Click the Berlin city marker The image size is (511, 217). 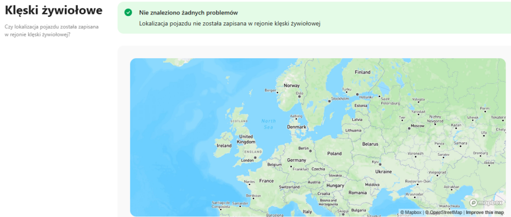coord(310,150)
